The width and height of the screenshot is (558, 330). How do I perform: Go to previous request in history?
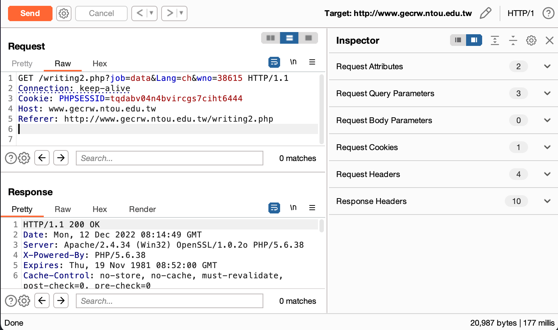[140, 13]
